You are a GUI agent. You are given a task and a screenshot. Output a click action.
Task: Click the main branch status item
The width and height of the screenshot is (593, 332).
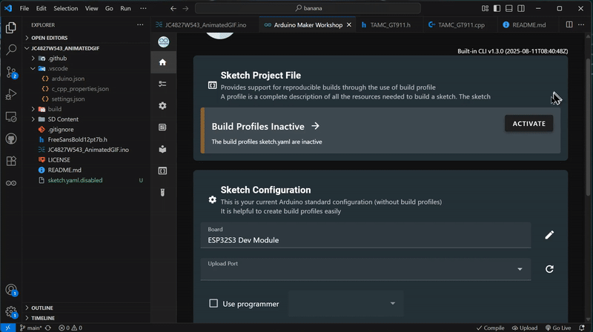[x=30, y=328]
